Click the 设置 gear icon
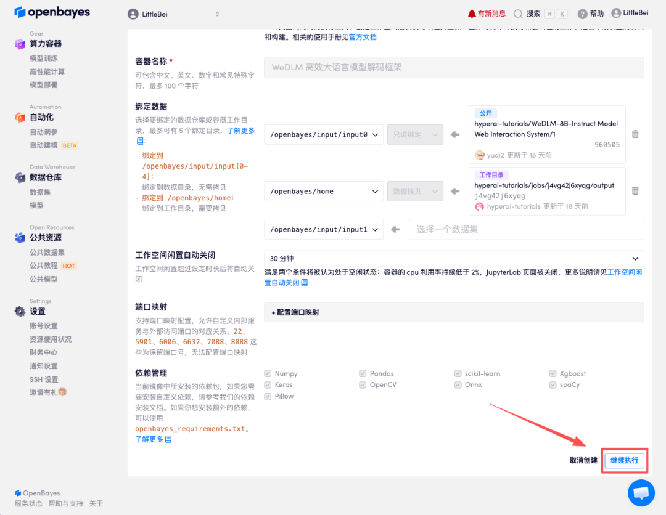Image resolution: width=666 pixels, height=515 pixels. (20, 311)
